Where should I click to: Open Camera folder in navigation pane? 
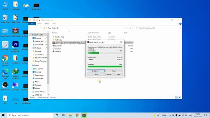[x=38, y=51]
